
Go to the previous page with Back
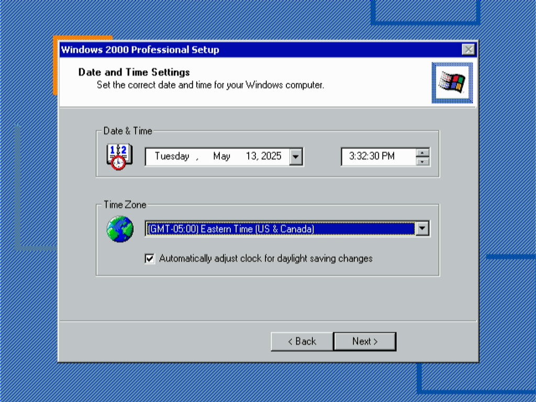[x=302, y=341]
